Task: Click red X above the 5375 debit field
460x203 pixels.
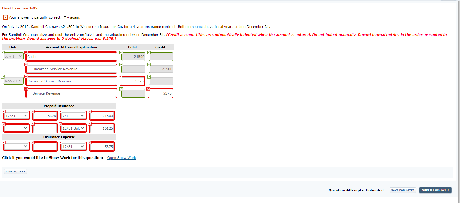Action: tap(121, 77)
